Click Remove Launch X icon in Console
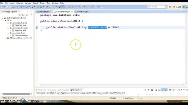Screen dimensions: 188x105 point(148,90)
